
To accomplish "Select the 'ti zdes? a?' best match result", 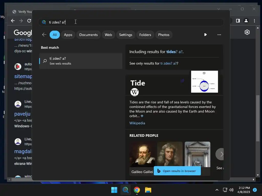I will point(81,61).
